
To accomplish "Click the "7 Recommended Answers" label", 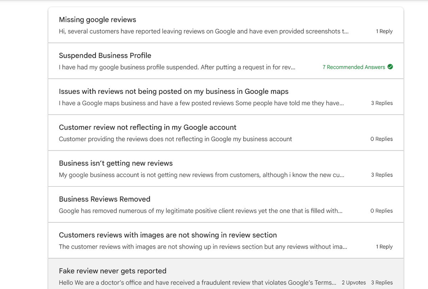I will tap(354, 67).
